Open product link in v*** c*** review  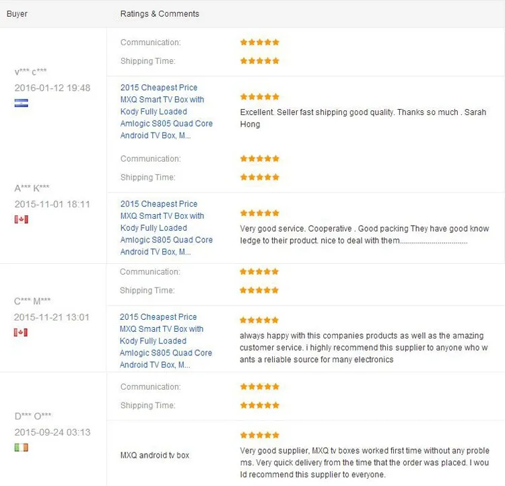[x=162, y=112]
